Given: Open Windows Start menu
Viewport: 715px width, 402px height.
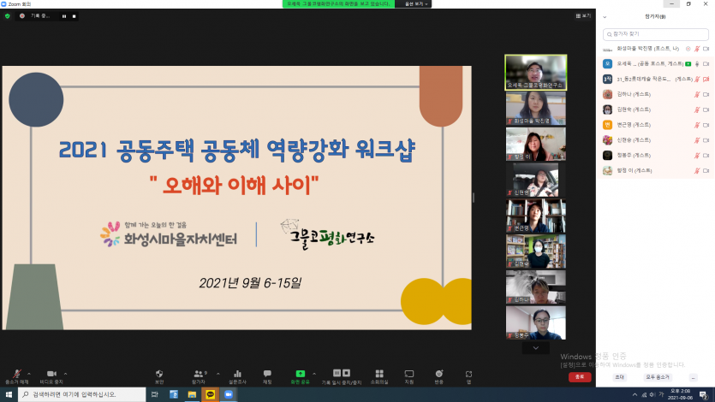Looking at the screenshot, I should pos(9,394).
